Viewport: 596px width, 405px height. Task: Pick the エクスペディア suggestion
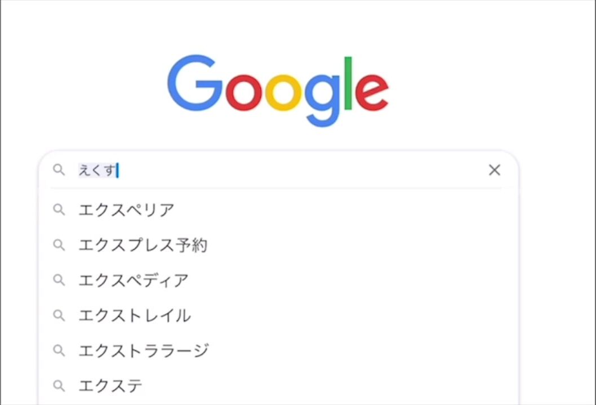(x=134, y=280)
